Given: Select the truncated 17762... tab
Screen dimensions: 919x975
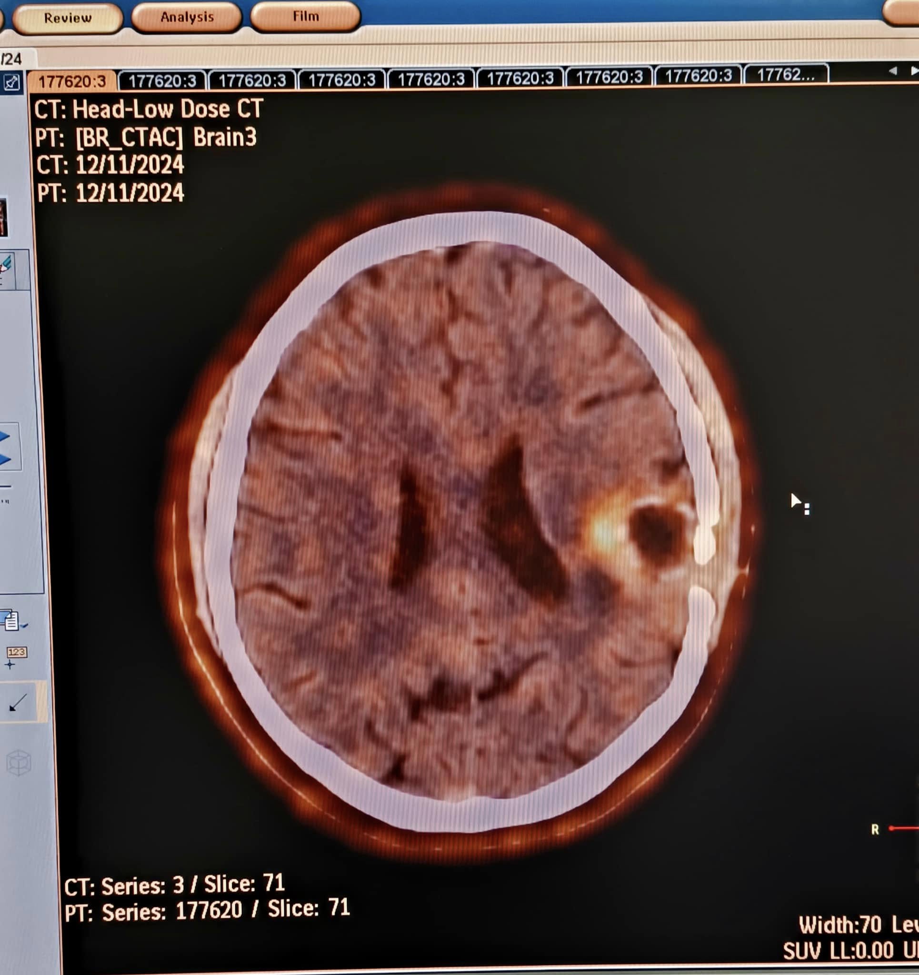Looking at the screenshot, I should click(786, 75).
